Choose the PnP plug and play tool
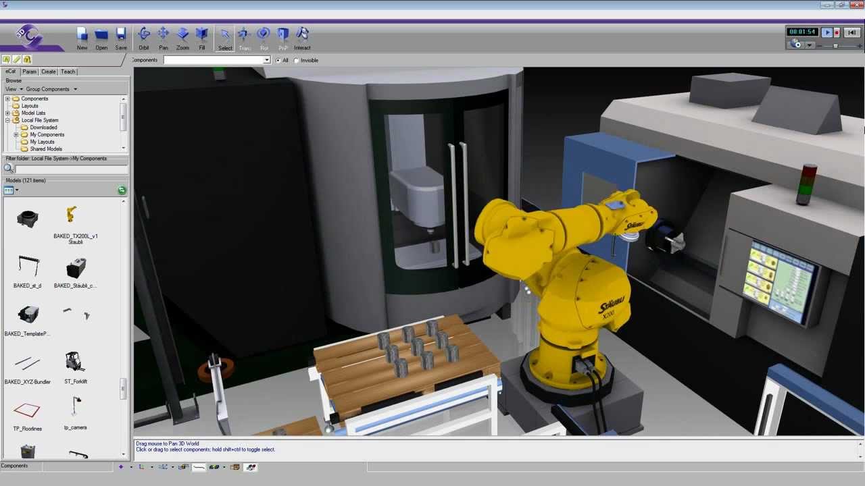Screen dimensions: 865x486 [283, 38]
